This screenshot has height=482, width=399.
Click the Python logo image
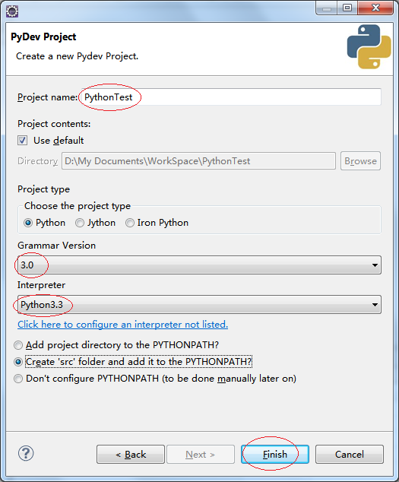[x=369, y=46]
